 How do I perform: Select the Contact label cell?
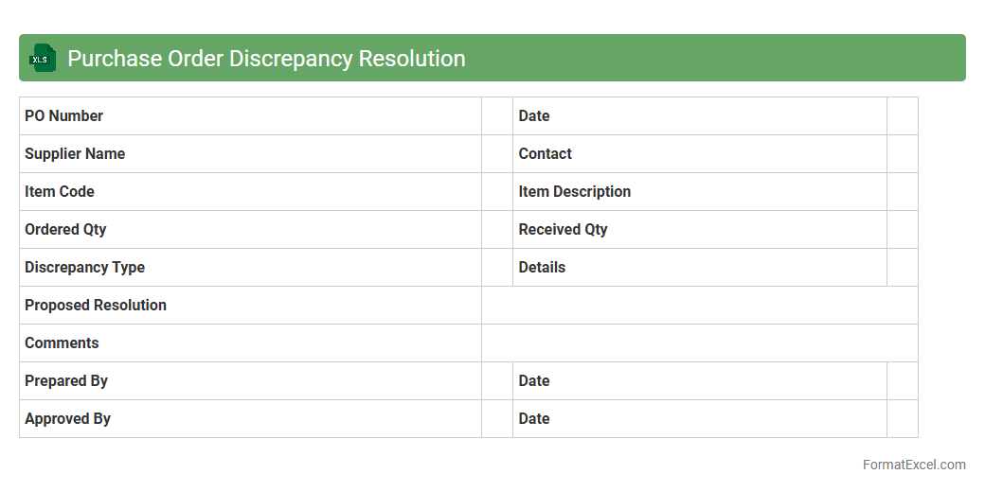(699, 154)
